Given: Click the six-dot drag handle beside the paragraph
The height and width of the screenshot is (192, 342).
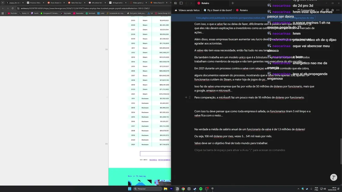Looking at the screenshot, I should [x=190, y=98].
